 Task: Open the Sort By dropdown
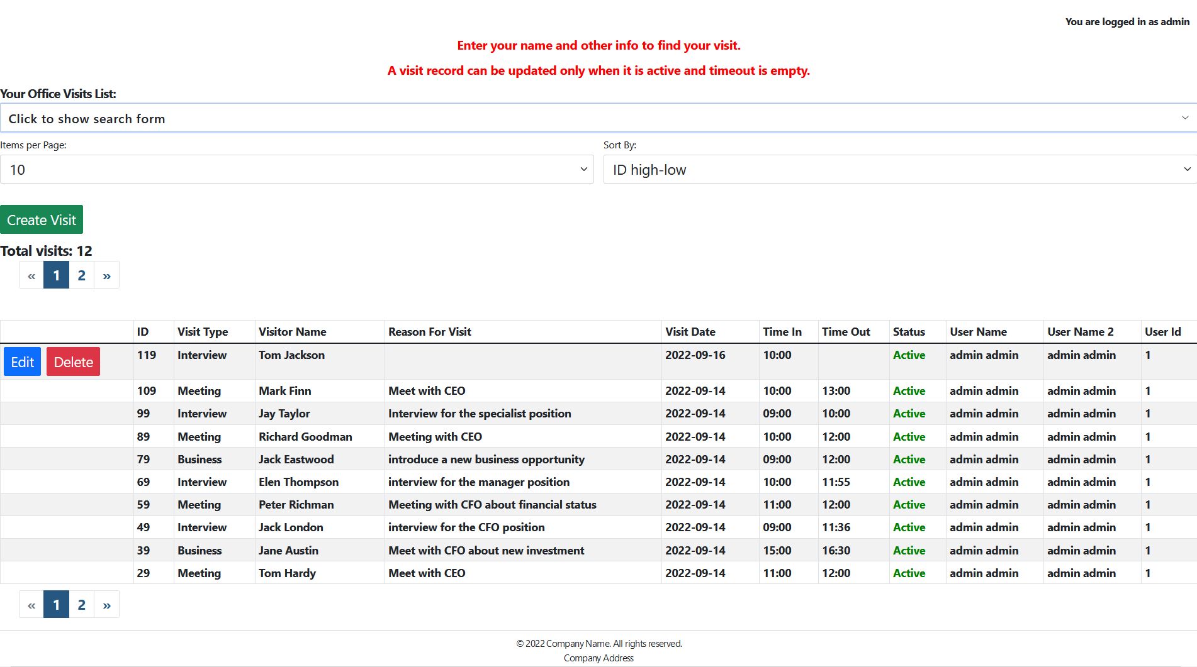pyautogui.click(x=900, y=170)
